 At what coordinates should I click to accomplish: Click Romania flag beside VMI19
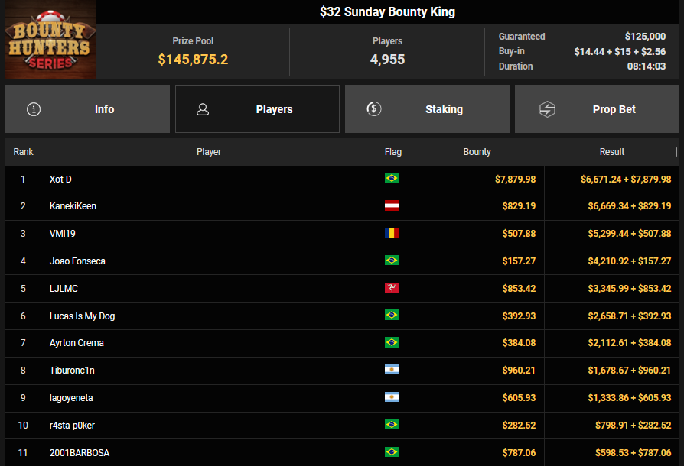392,234
